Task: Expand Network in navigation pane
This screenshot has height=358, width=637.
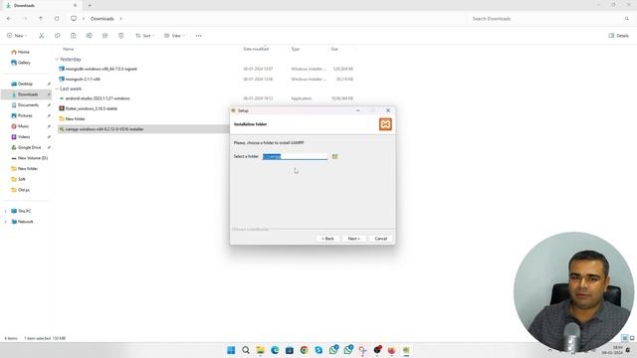Action: [5, 222]
